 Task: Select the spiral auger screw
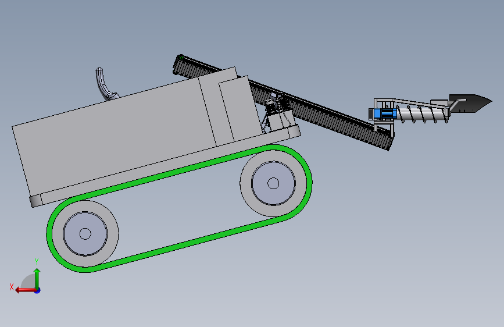coord(423,114)
